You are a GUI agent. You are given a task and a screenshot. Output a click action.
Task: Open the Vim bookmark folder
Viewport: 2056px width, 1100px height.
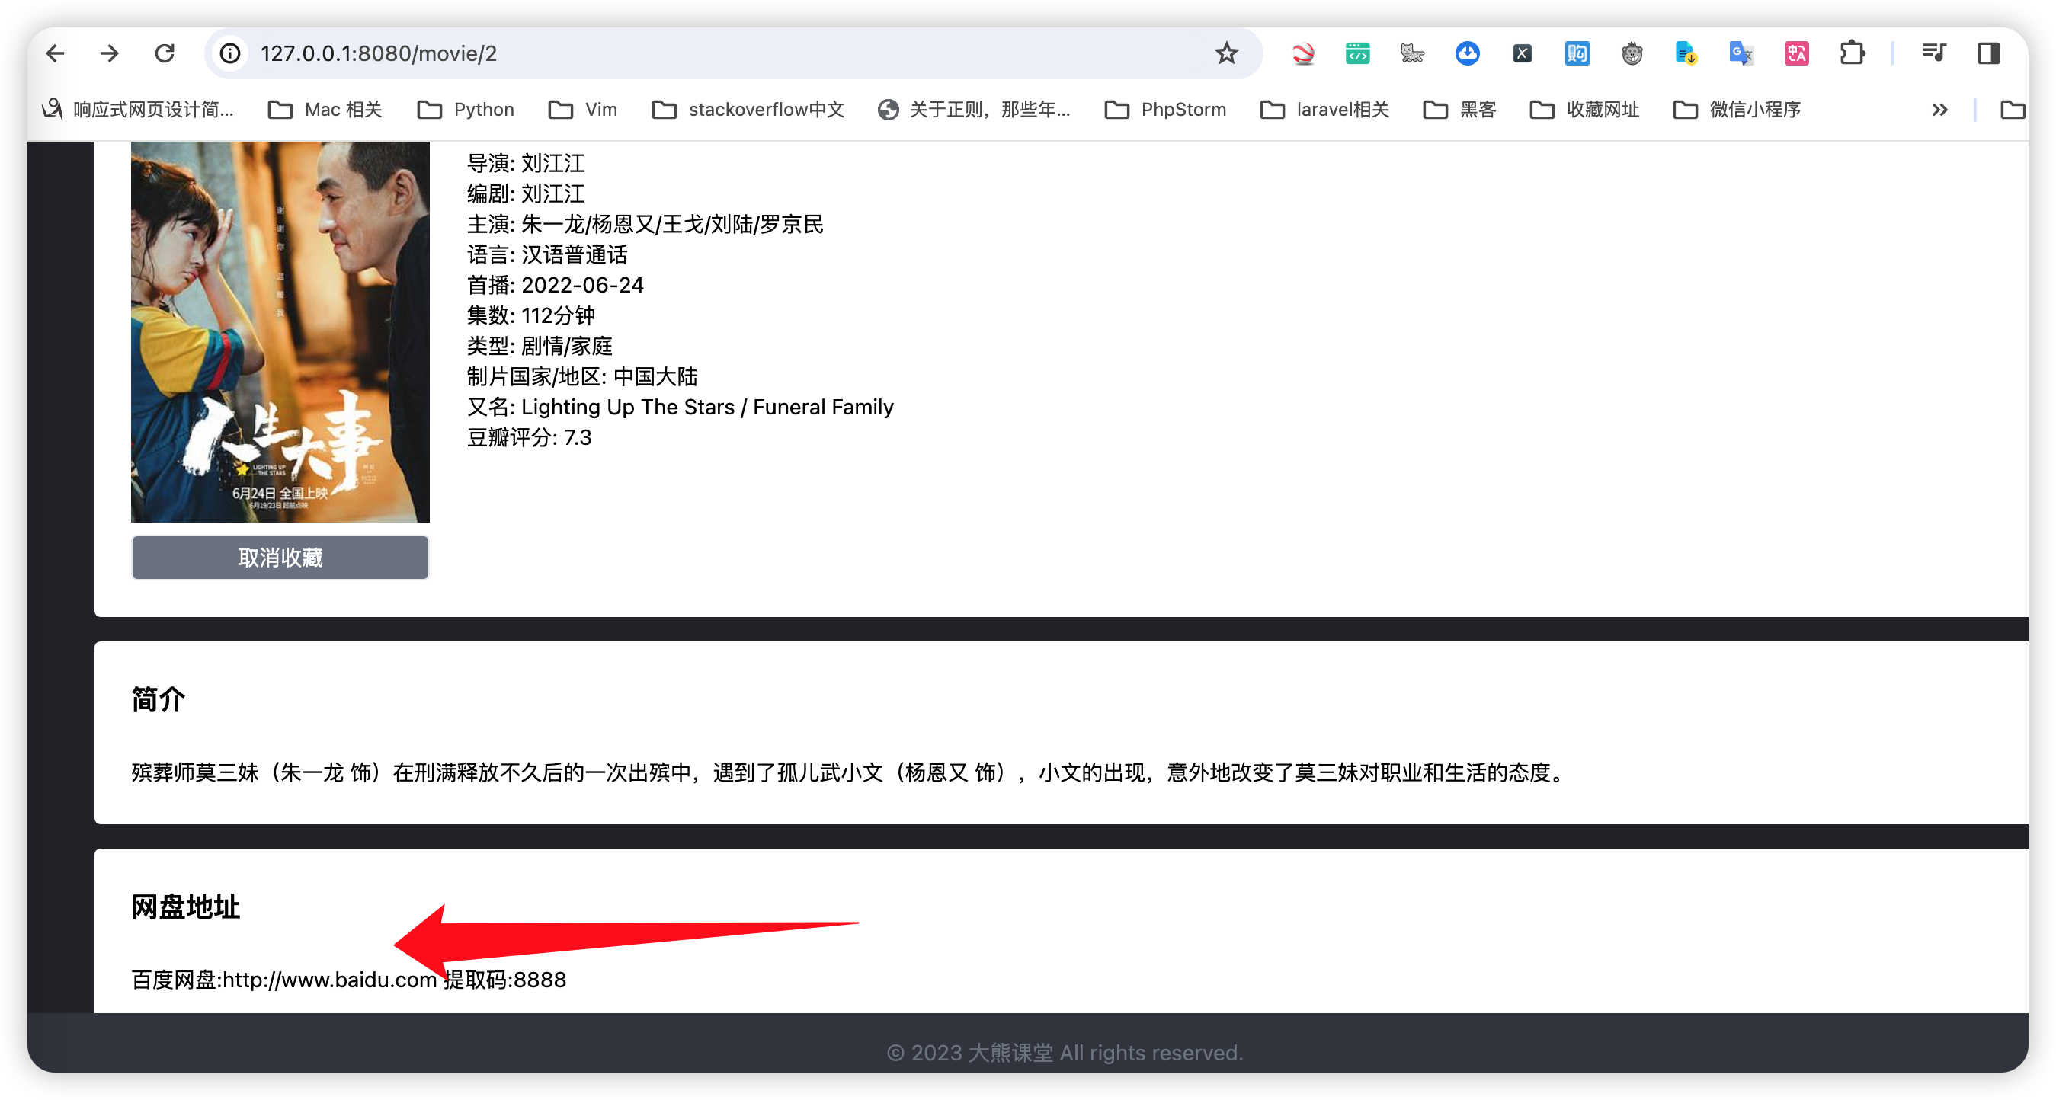point(584,109)
